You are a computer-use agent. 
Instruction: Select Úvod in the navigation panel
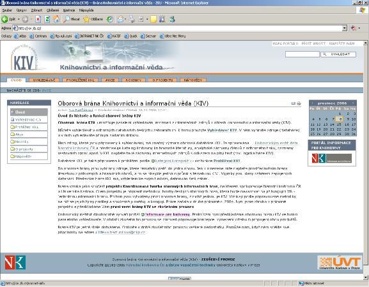[x=29, y=112]
